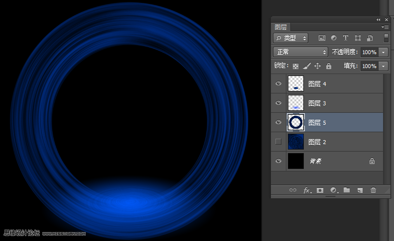This screenshot has height=241, width=394.
Task: Show 图层 2 by clicking visibility box
Action: pos(278,142)
